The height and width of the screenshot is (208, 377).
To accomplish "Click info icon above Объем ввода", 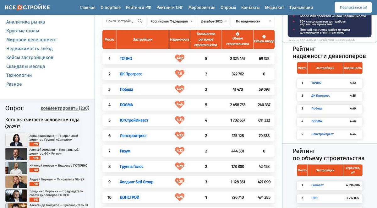I will tap(264, 37).
